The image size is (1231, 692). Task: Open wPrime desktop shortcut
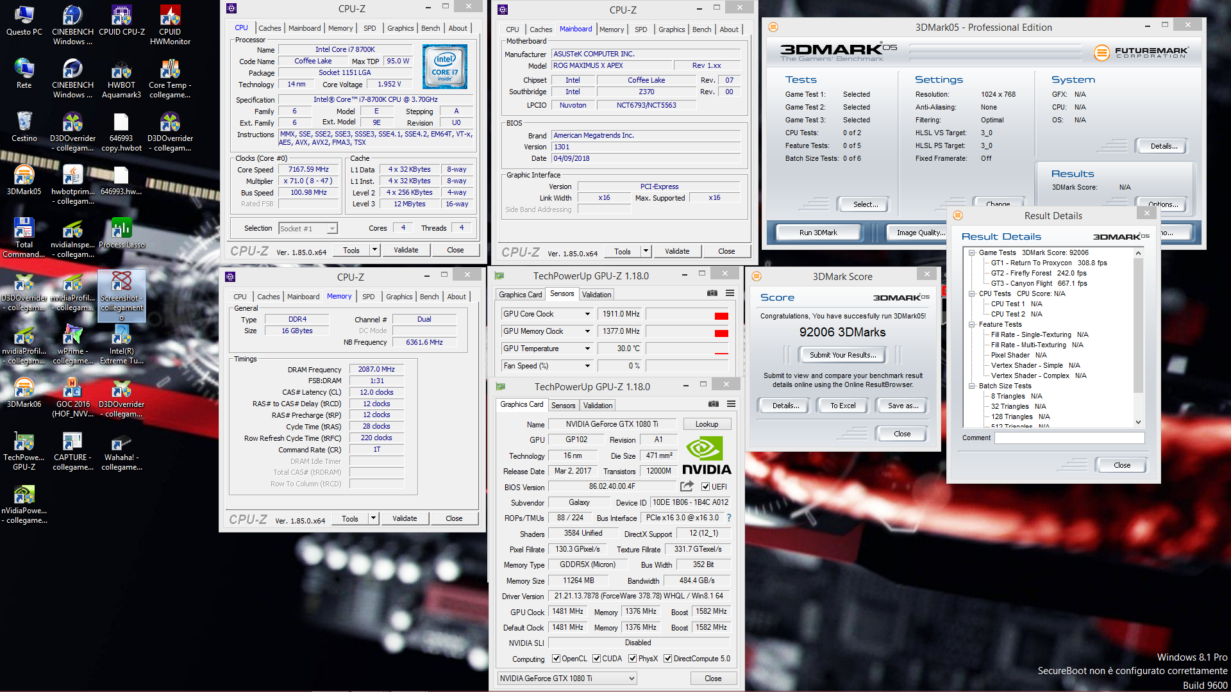(72, 345)
